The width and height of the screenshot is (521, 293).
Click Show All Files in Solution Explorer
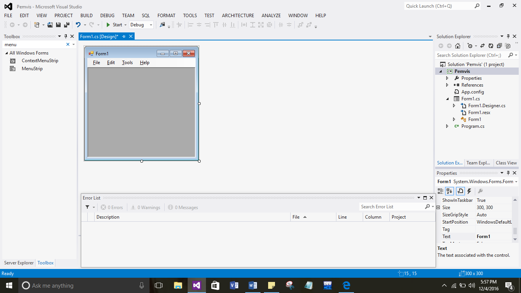pos(508,46)
